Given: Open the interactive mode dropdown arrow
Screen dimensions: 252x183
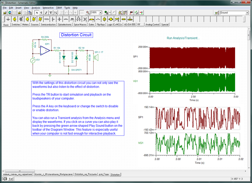Looking at the screenshot, I should pyautogui.click(x=109, y=12).
